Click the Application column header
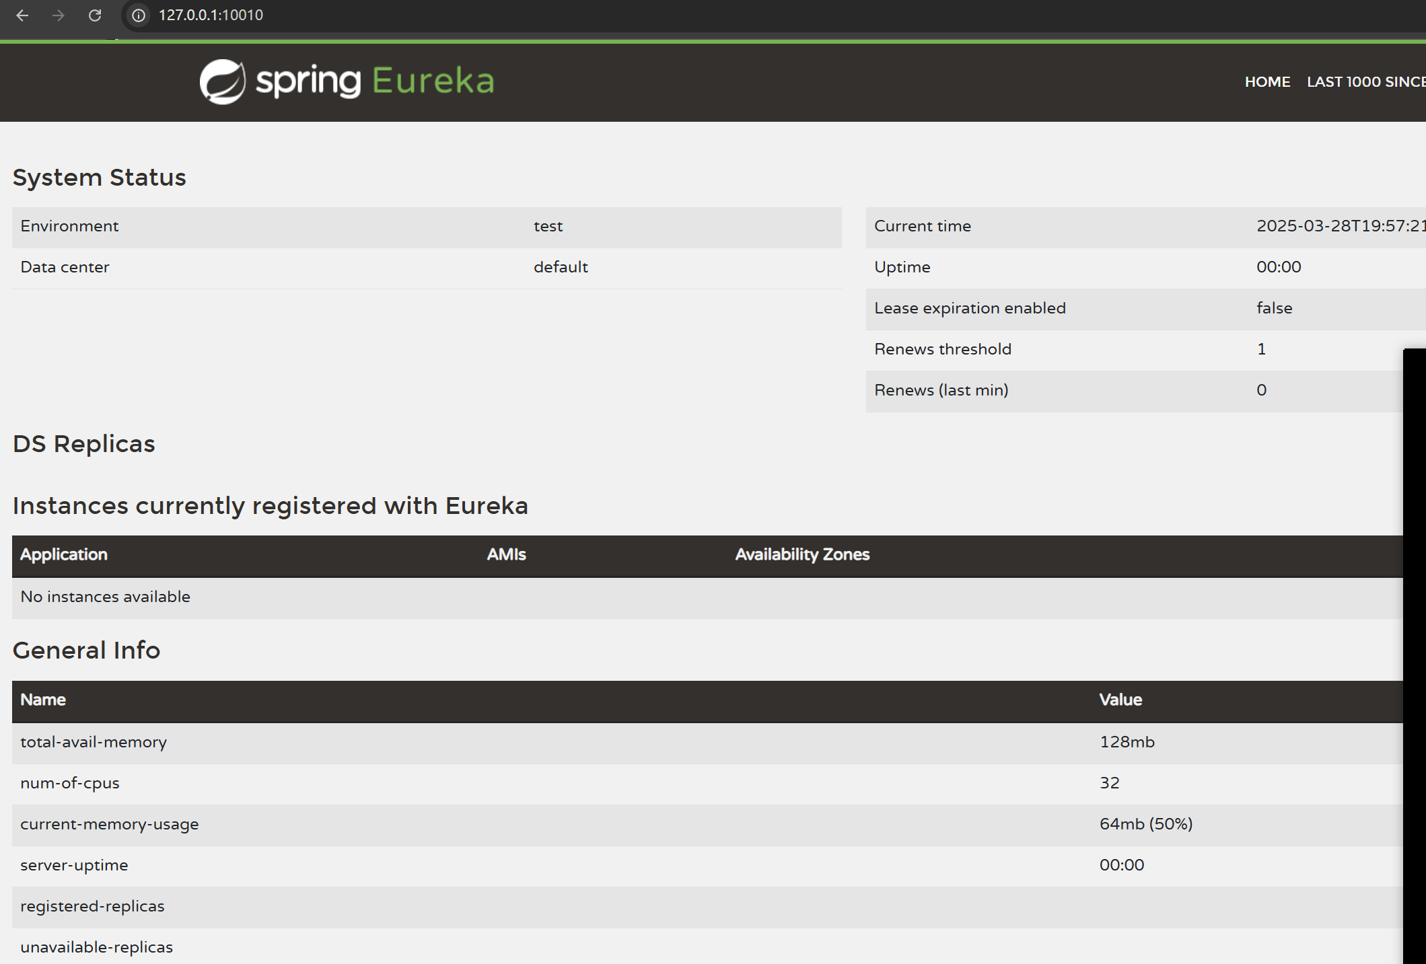The image size is (1426, 964). pos(64,554)
